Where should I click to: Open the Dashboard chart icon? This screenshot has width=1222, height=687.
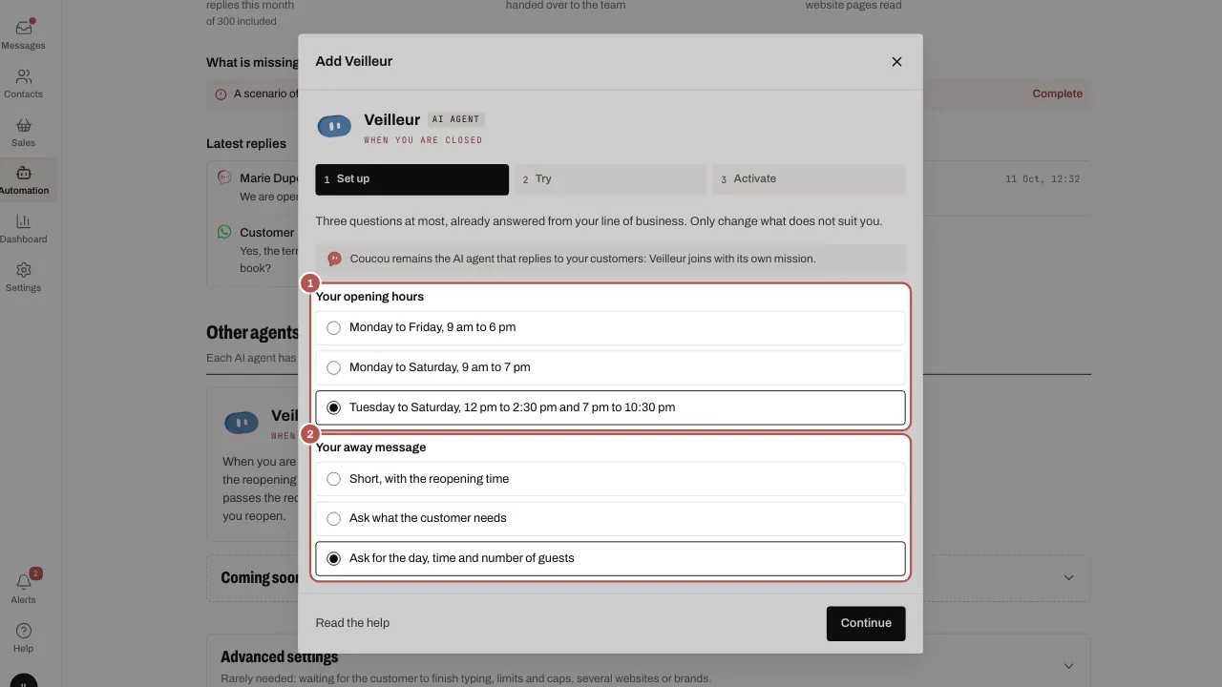[x=24, y=221]
